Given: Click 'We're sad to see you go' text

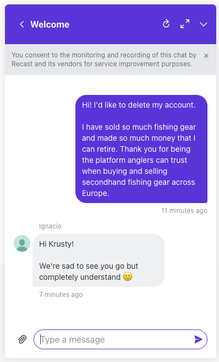Looking at the screenshot, I should pos(89,266).
